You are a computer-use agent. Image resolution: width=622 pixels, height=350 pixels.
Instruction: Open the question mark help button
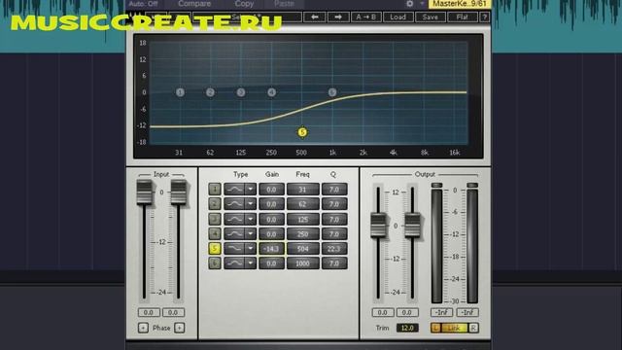pos(484,17)
